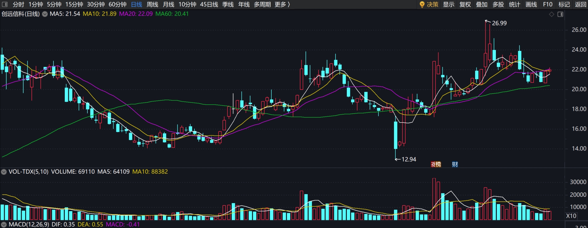Viewport: 588px width, 228px height.
Task: Toggle the right info panel icon
Action: (x=560, y=14)
